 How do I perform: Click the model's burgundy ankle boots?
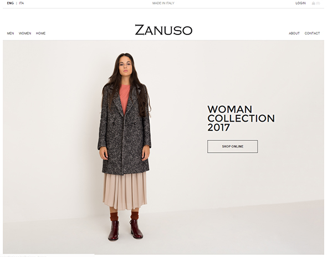point(126,229)
